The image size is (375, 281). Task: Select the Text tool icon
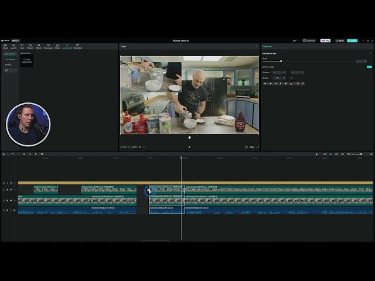(22, 46)
